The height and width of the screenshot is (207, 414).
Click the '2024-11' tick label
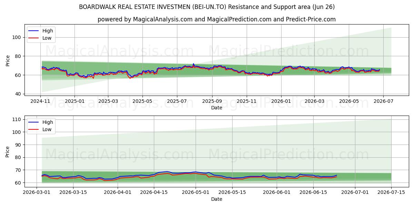tap(41, 101)
